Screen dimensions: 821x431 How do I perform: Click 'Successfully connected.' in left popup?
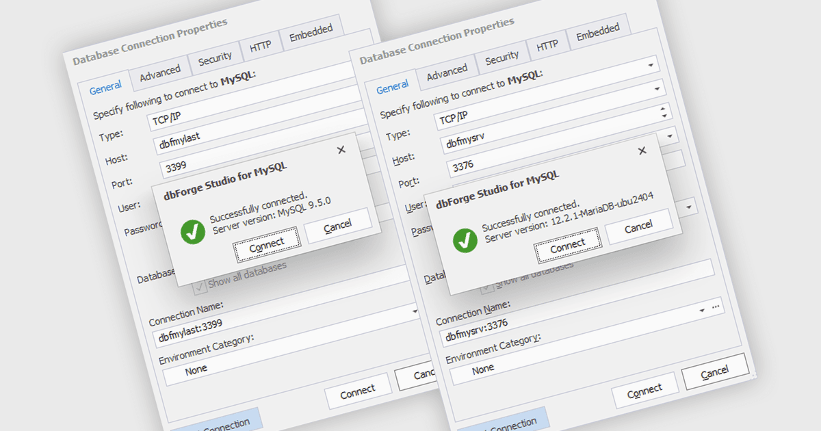tap(259, 207)
